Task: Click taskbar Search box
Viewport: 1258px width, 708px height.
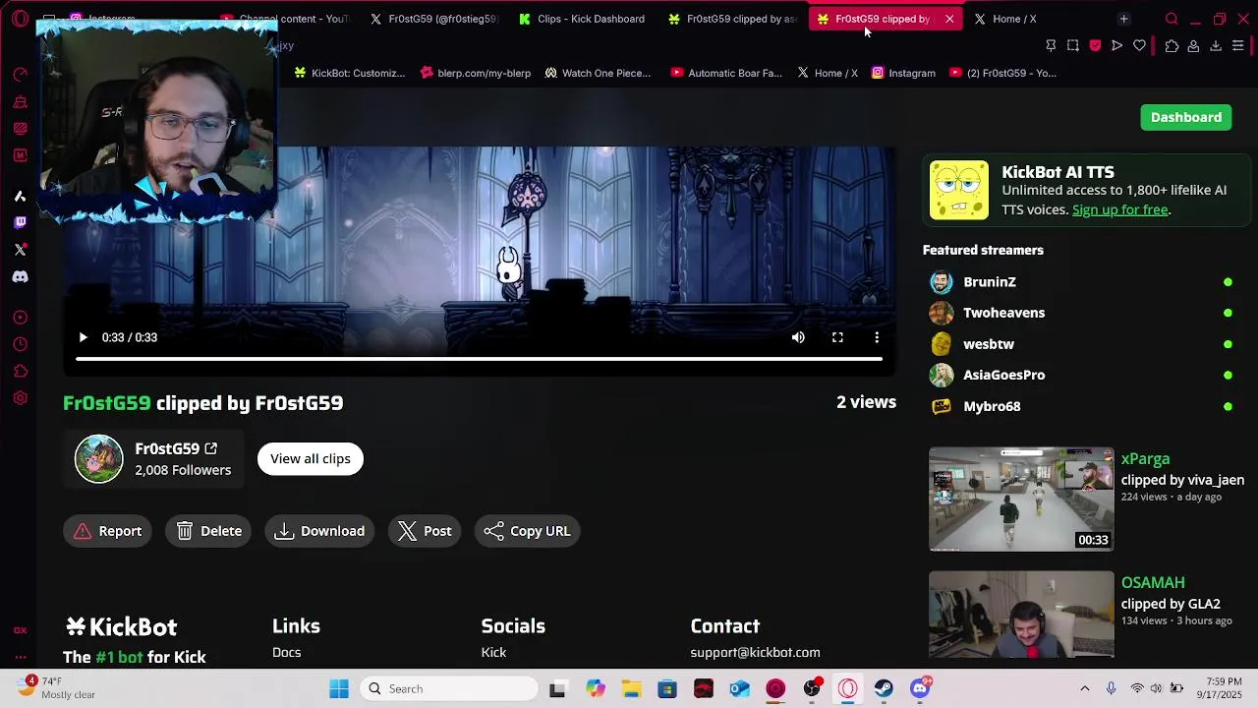Action: [x=448, y=689]
